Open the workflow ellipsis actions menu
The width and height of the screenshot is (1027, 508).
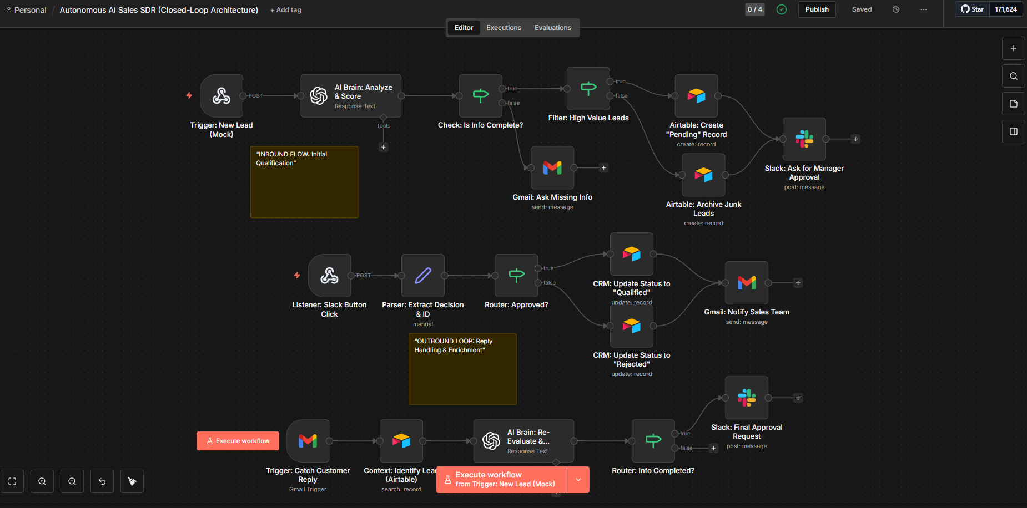(x=924, y=9)
